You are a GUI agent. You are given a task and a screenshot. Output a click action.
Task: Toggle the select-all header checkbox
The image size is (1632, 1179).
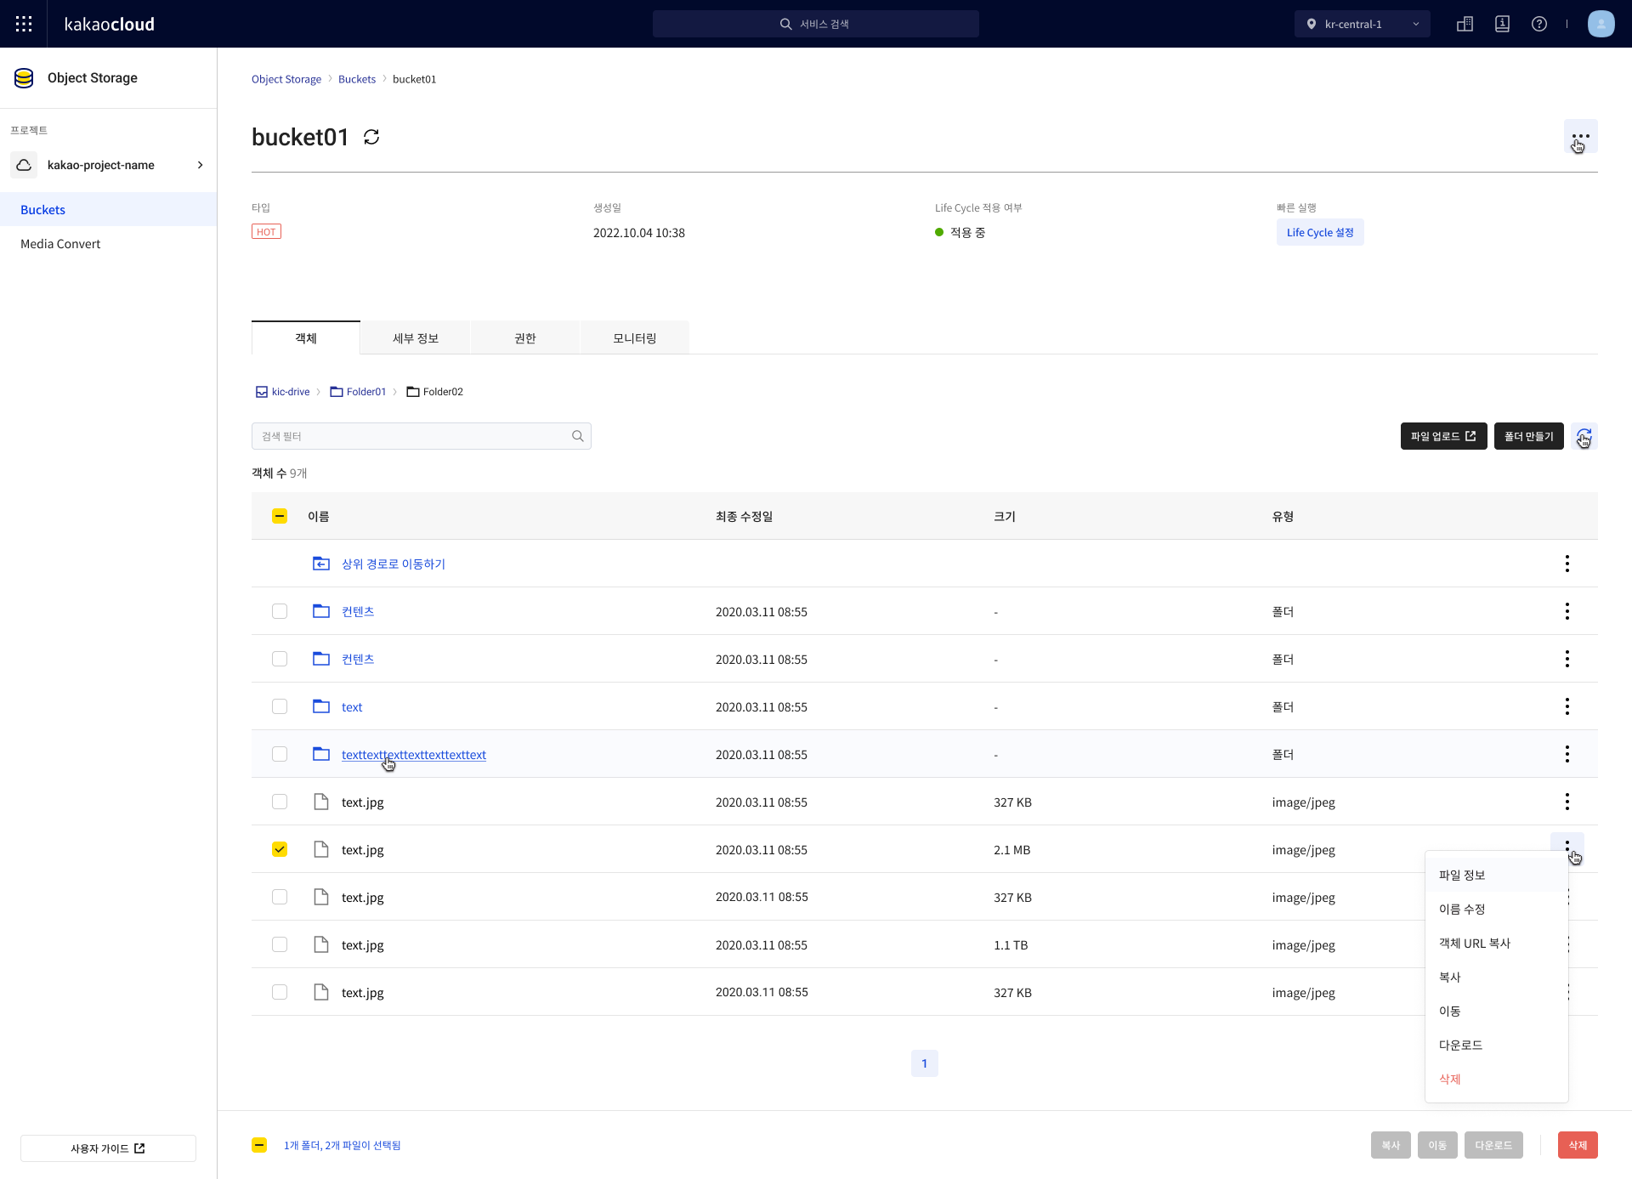coord(280,516)
